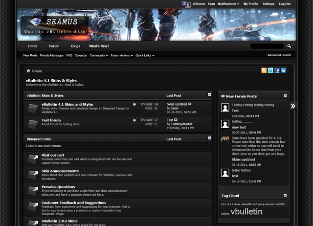Click the Presales Questions link folder icon

pos(33,191)
